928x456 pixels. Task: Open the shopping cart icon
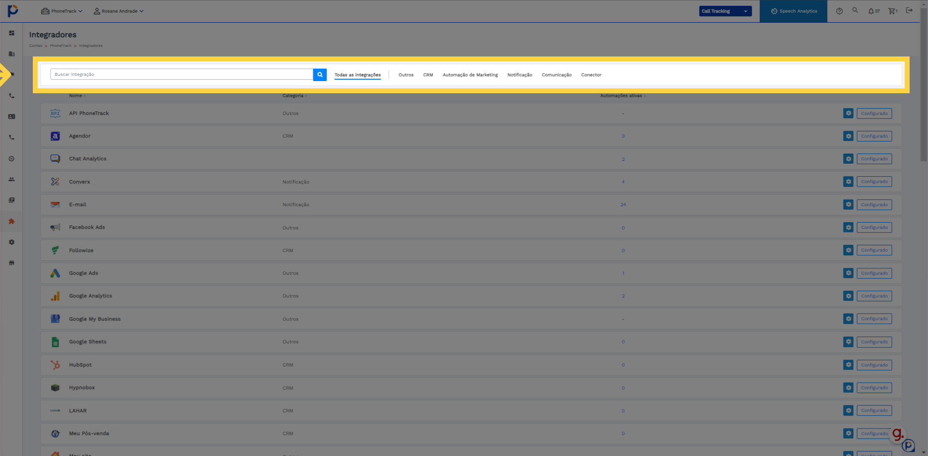pos(893,11)
